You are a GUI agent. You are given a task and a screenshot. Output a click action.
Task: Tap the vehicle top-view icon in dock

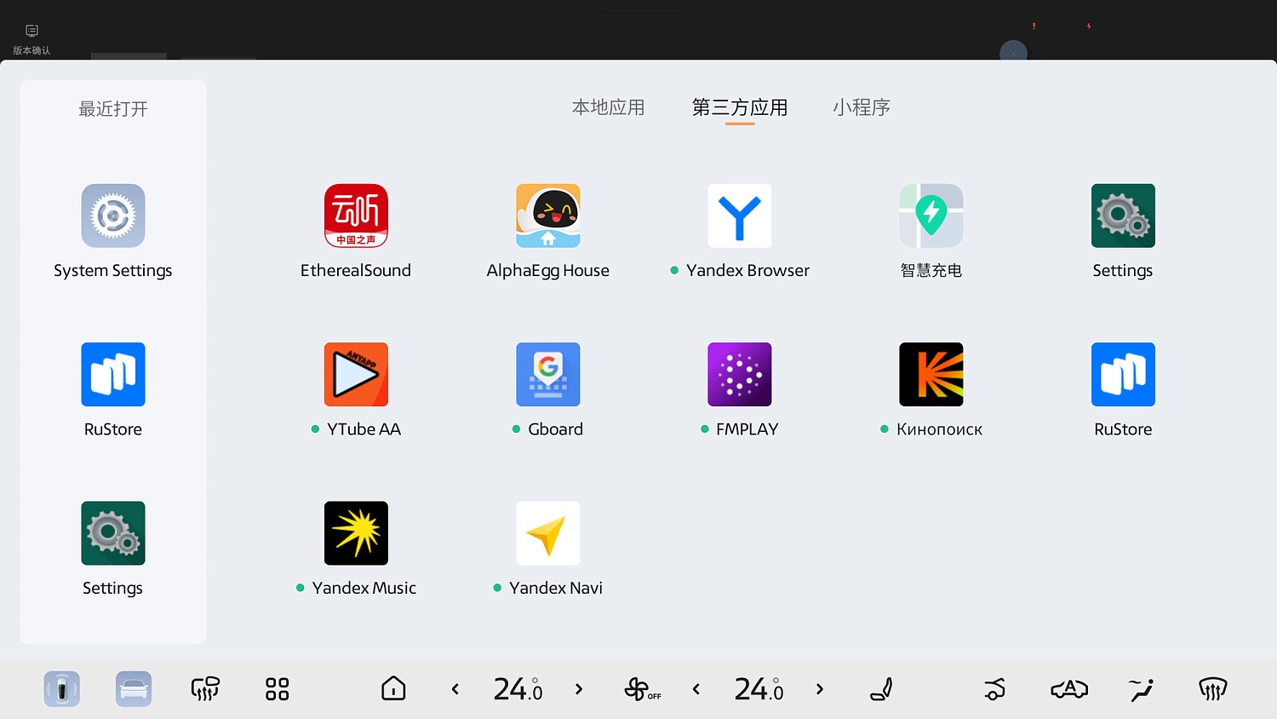click(62, 688)
